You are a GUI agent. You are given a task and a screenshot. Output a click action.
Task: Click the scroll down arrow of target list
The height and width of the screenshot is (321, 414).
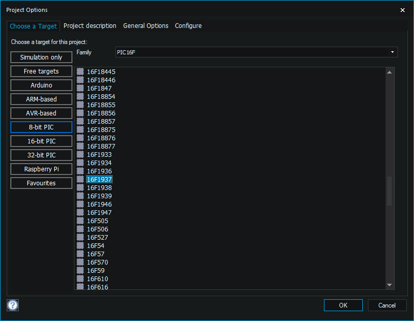point(390,285)
